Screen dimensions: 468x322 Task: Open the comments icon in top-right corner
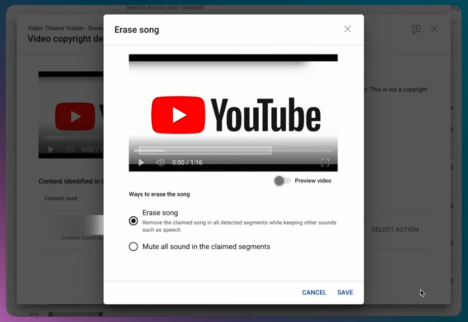(x=454, y=8)
